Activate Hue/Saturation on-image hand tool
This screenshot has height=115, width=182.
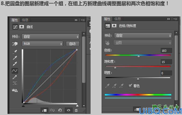click(x=107, y=43)
